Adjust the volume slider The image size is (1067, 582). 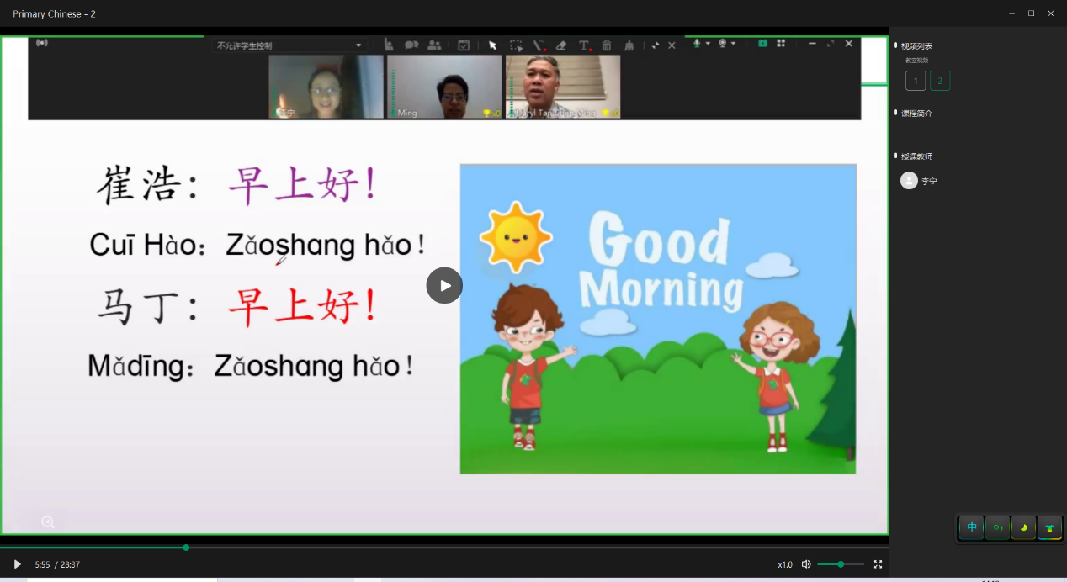840,564
